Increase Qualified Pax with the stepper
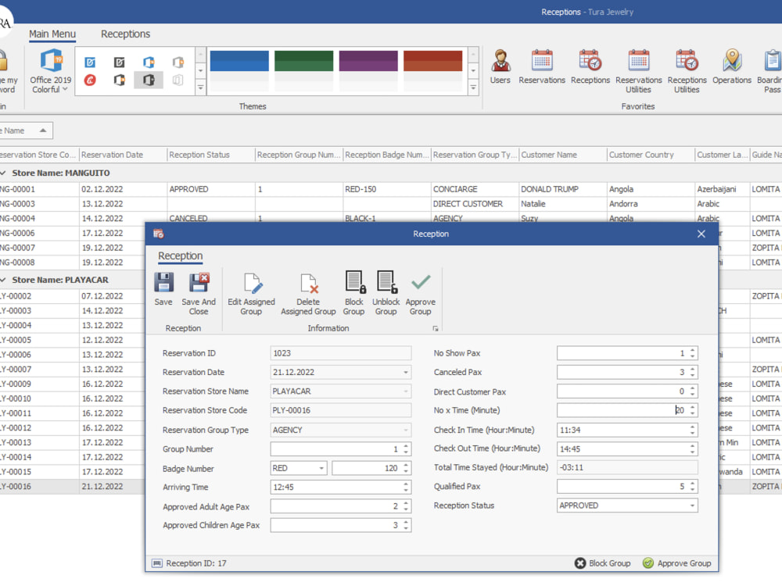Viewport: 782px width, 586px height. point(691,483)
